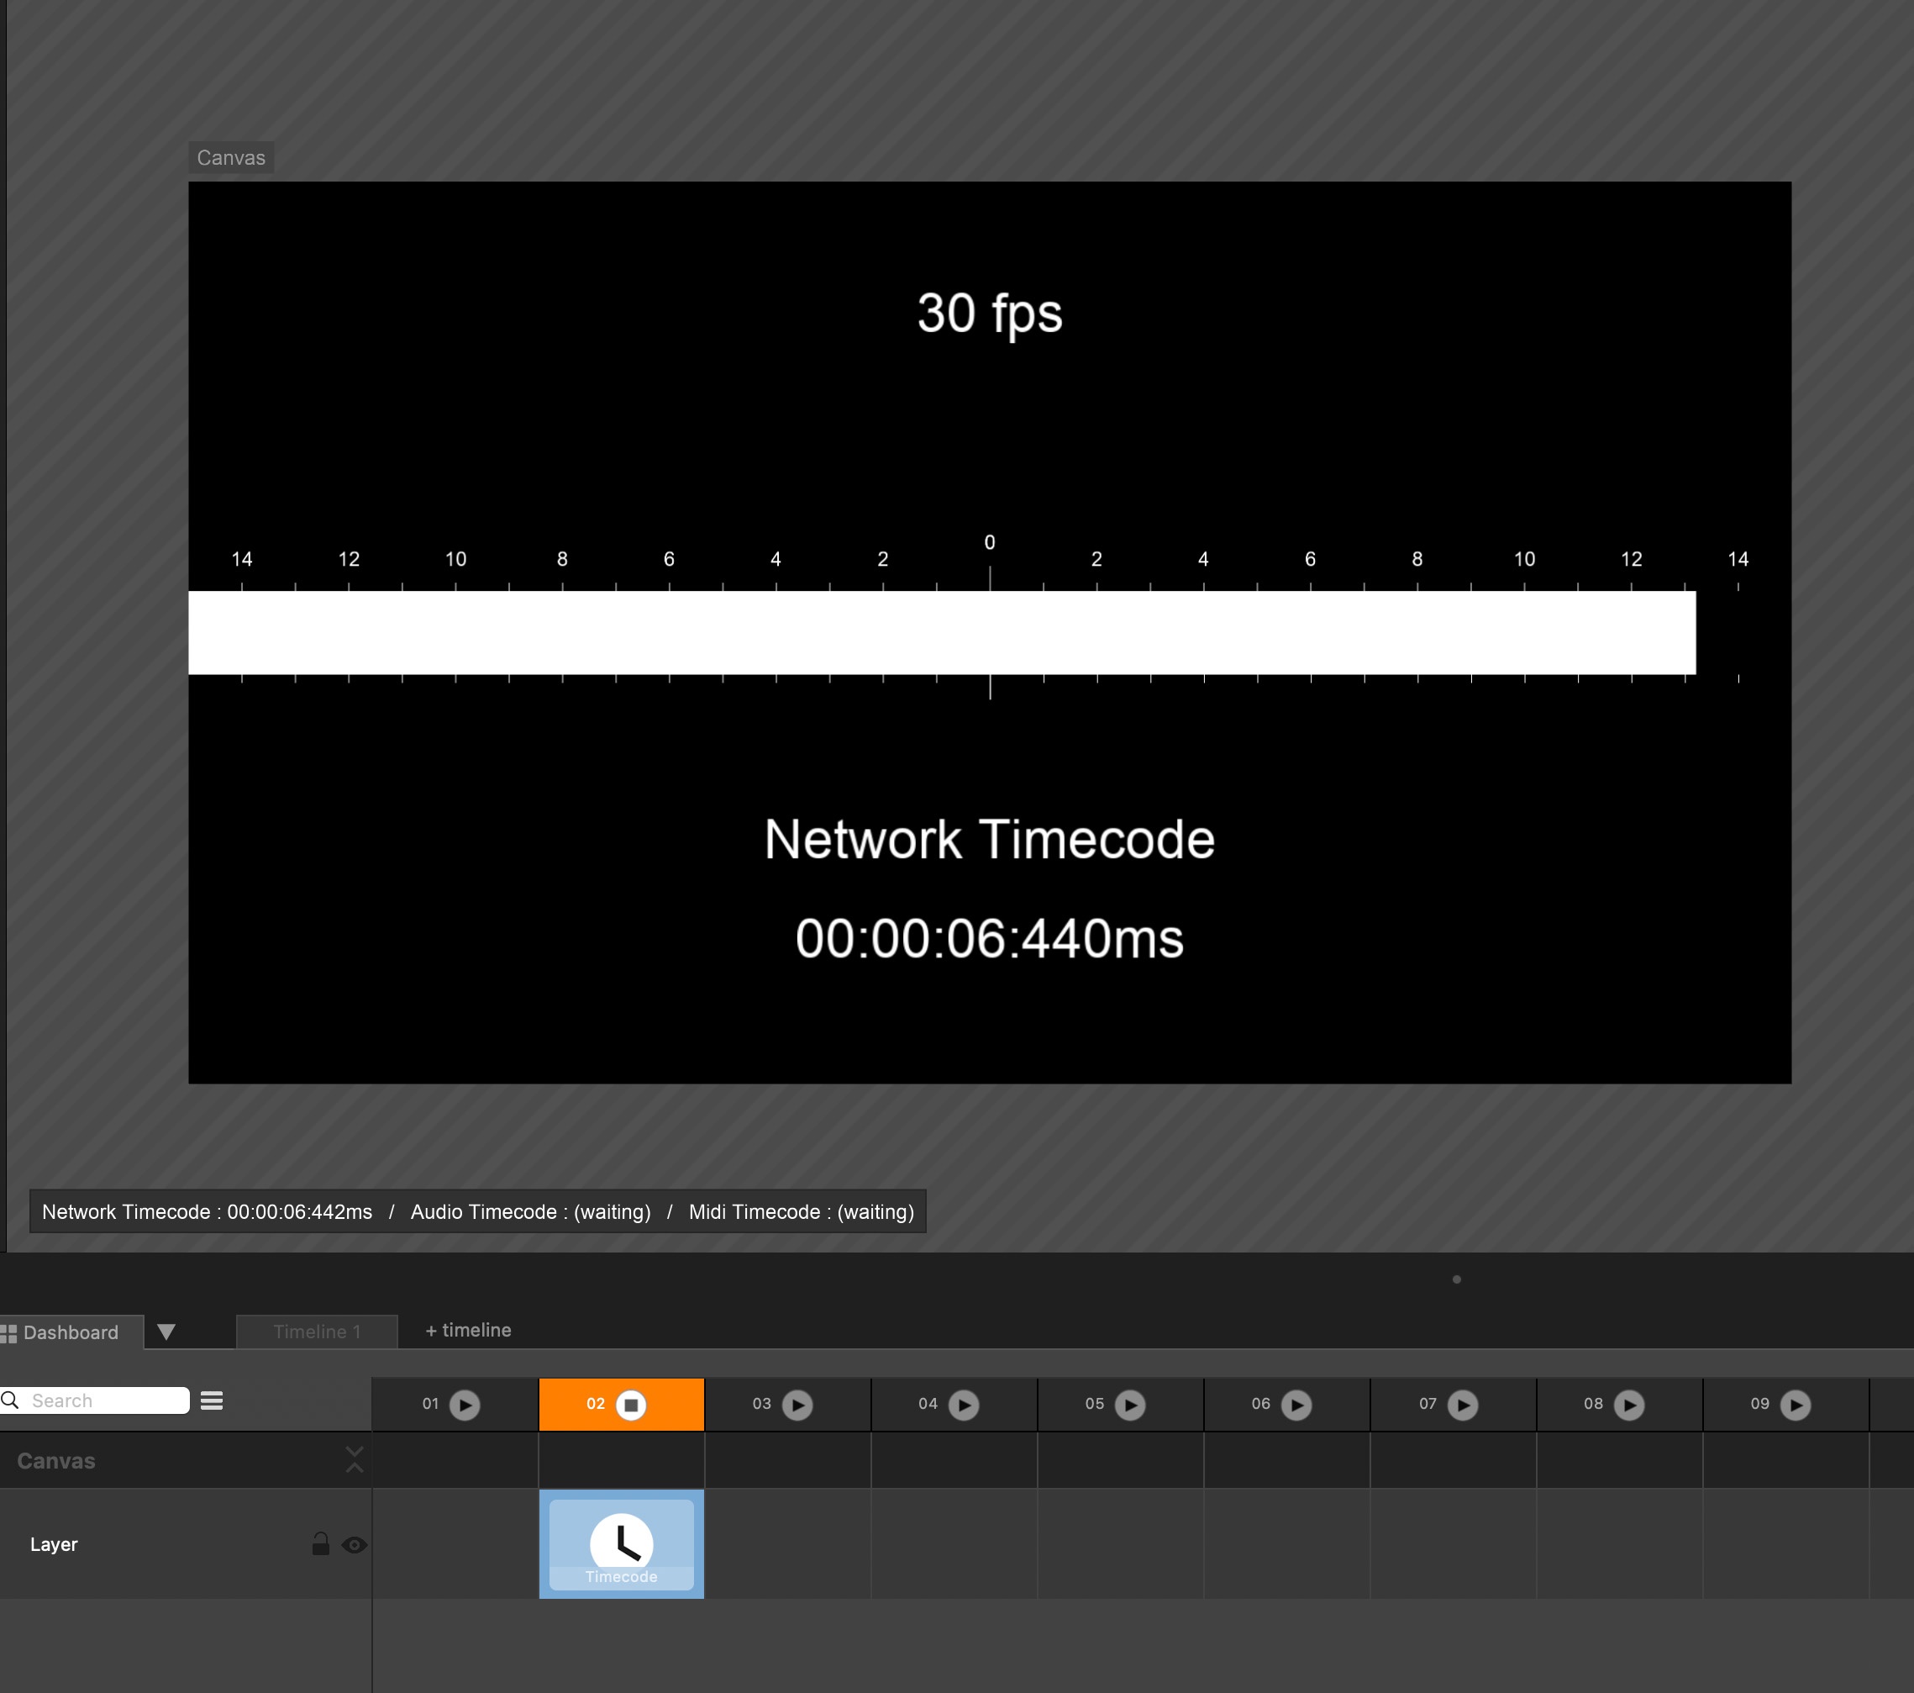This screenshot has height=1693, width=1914.
Task: Click the Search input field
Action: tap(103, 1400)
